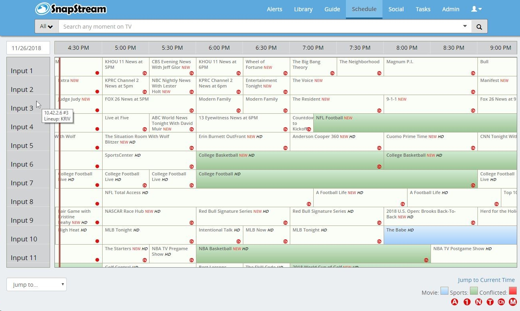
Task: Select 'NFL Football' program block
Action: pyautogui.click(x=415, y=123)
